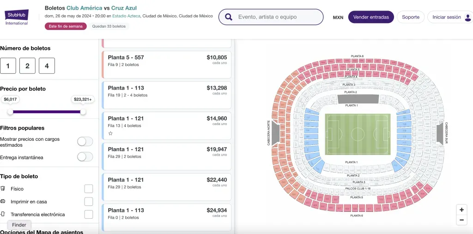Click the user profile icon
Screen dimensions: 473x234
(467, 18)
